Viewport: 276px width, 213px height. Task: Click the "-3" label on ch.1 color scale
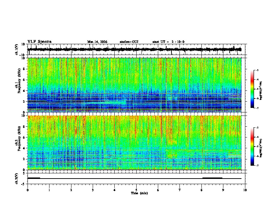[x=257, y=70]
